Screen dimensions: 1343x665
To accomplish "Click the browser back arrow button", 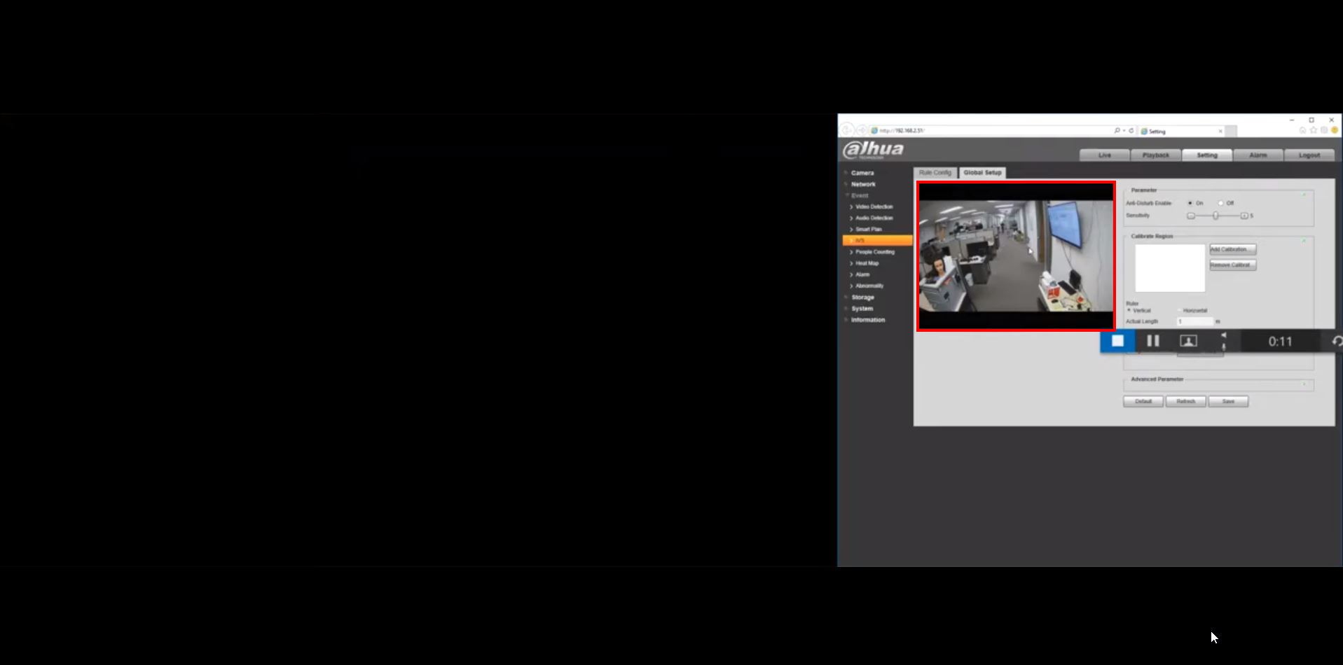I will point(848,130).
